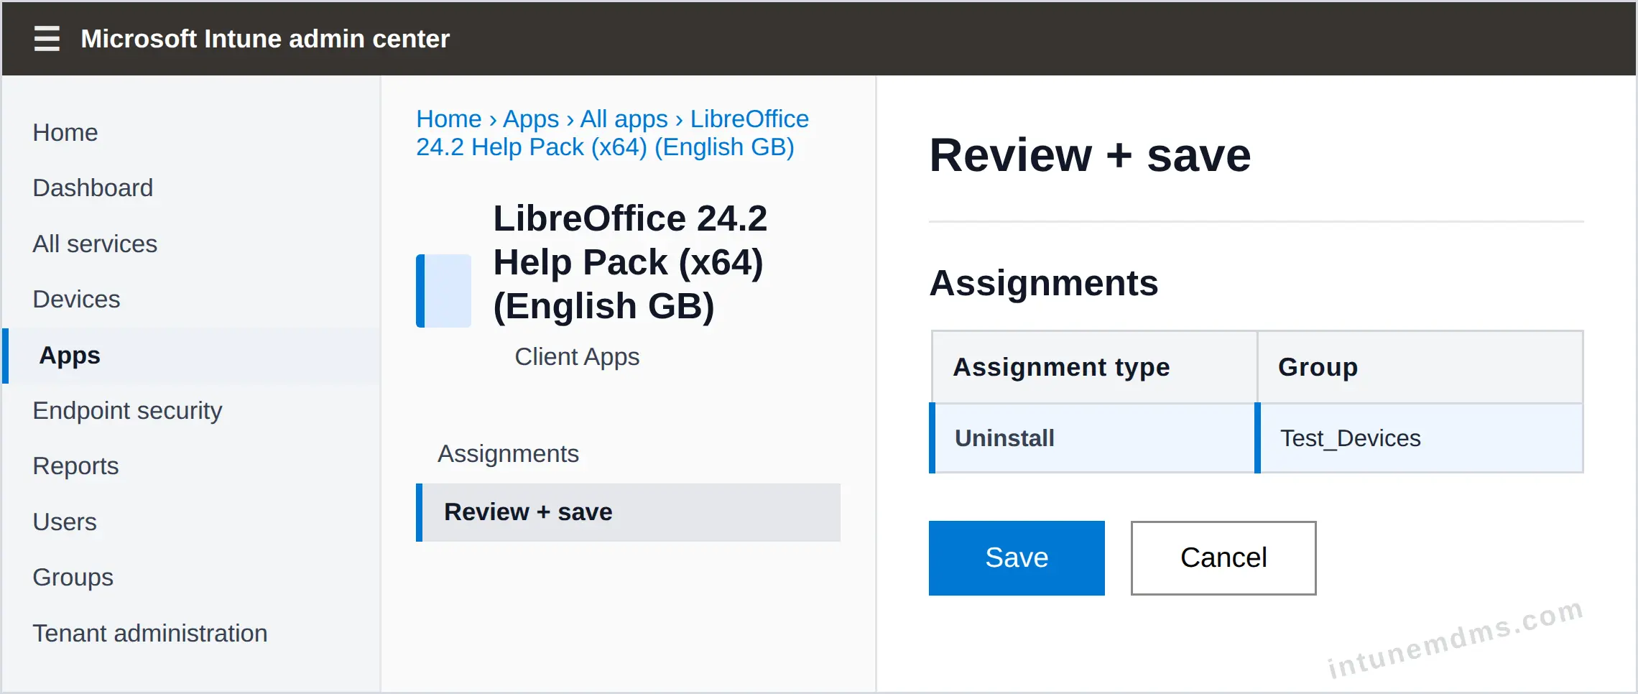Open Endpoint security in the sidebar
The height and width of the screenshot is (694, 1638).
[127, 410]
